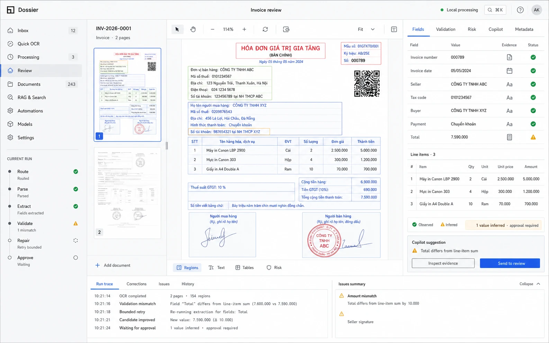
Task: Open the History tab
Action: pyautogui.click(x=188, y=284)
